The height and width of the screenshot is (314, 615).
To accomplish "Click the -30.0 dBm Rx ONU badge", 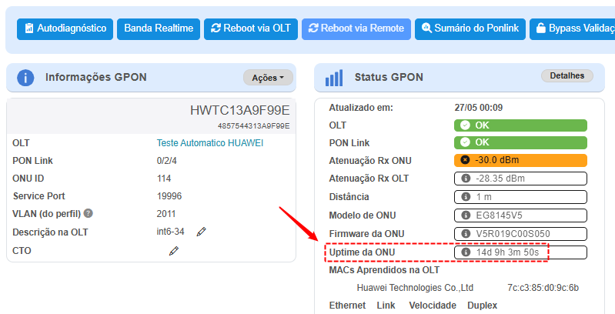I will (x=520, y=160).
